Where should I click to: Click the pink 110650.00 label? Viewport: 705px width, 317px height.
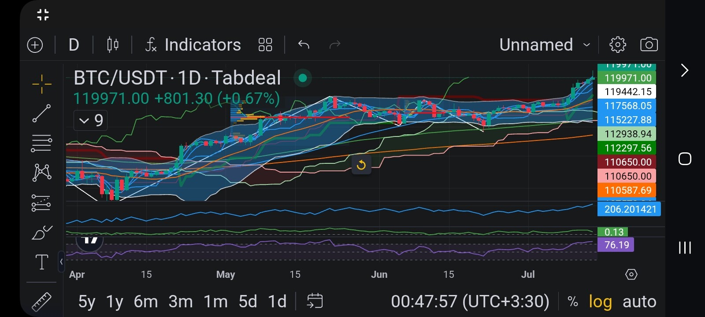click(627, 176)
